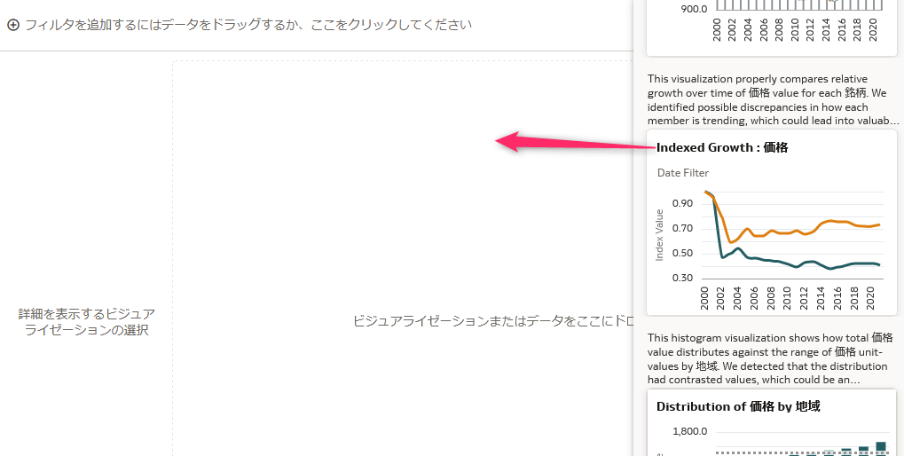This screenshot has height=456, width=904.
Task: Open the 'Distribution of 価格 by 地域' card
Action: [772, 422]
